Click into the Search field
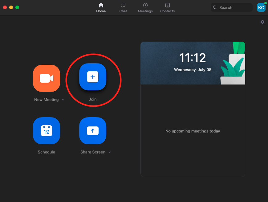Image resolution: width=268 pixels, height=202 pixels. (x=232, y=7)
